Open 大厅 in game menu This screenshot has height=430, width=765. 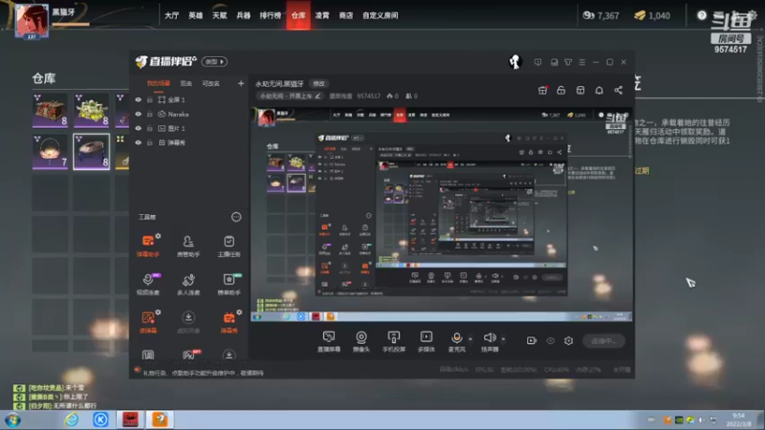pos(172,15)
